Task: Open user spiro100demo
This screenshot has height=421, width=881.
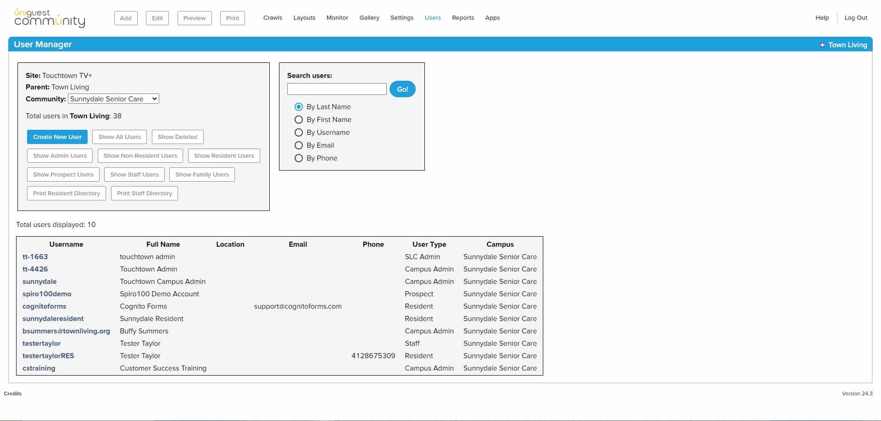Action: tap(47, 294)
